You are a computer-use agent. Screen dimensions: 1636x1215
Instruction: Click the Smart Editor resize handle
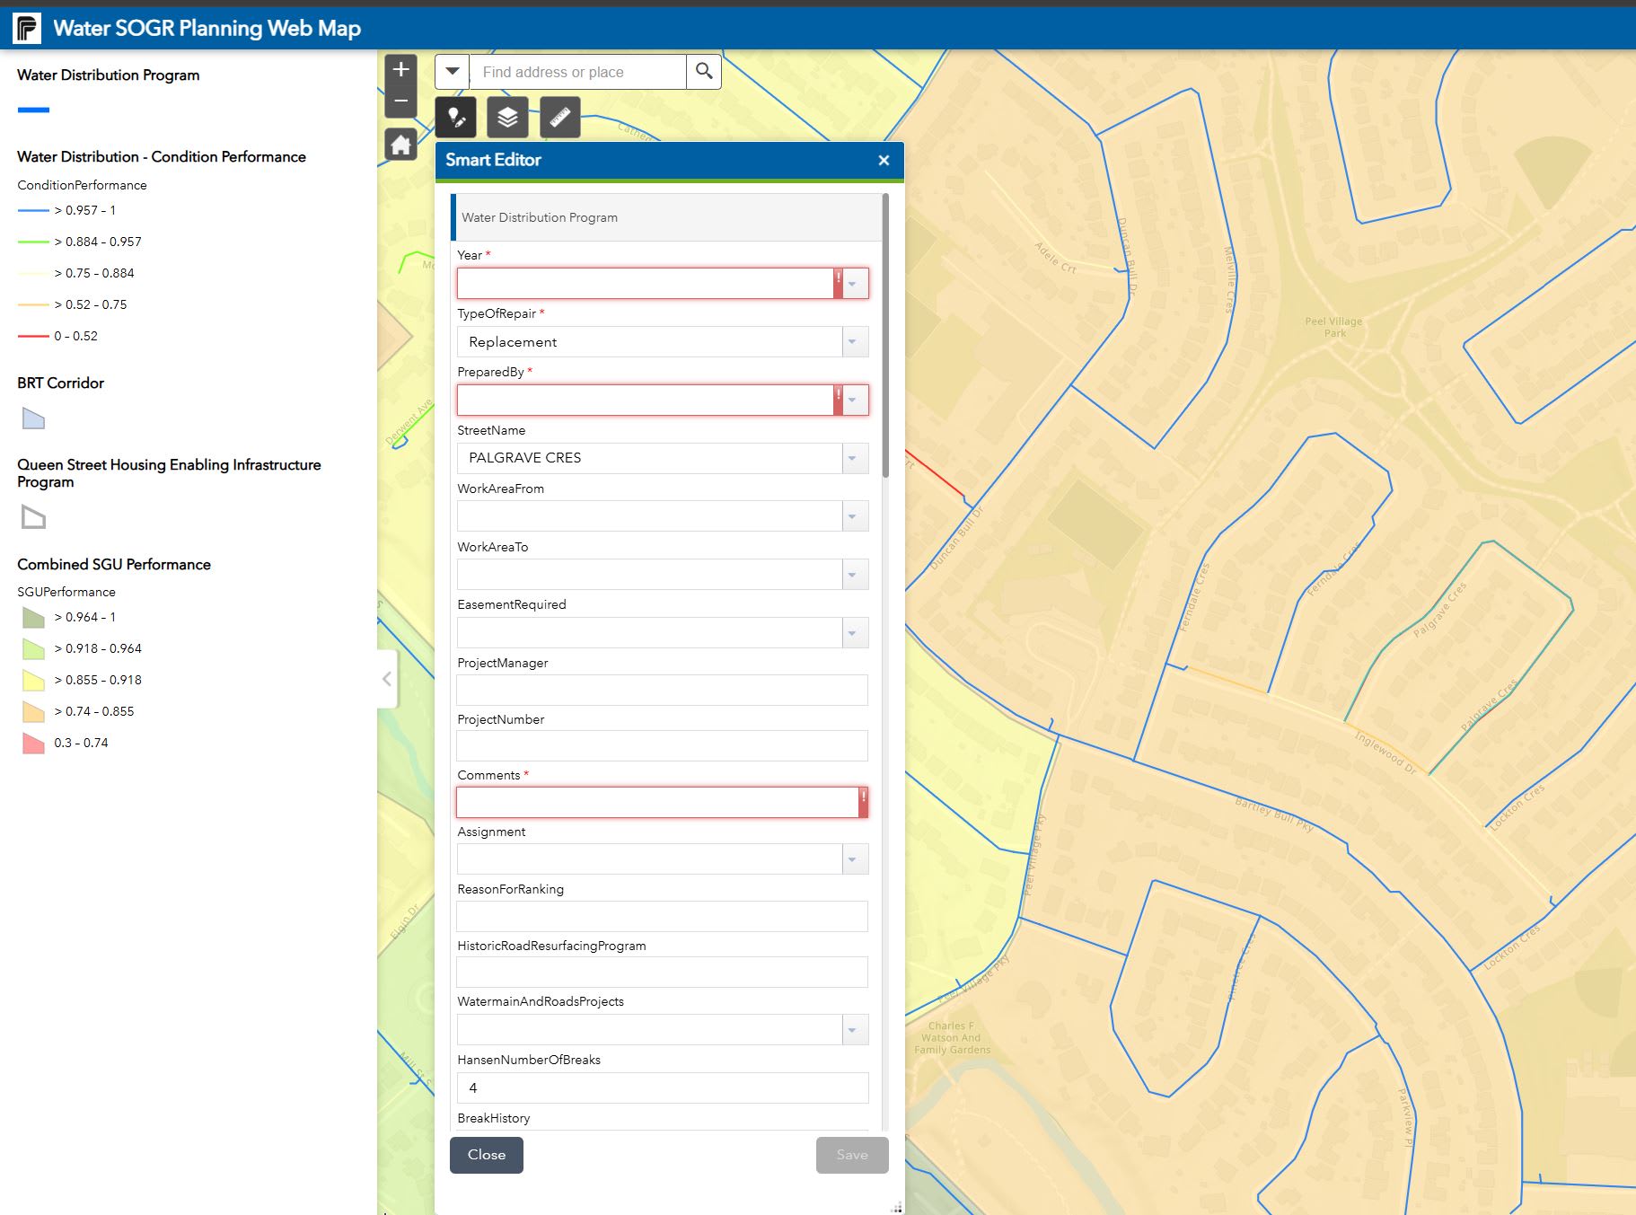pyautogui.click(x=896, y=1207)
